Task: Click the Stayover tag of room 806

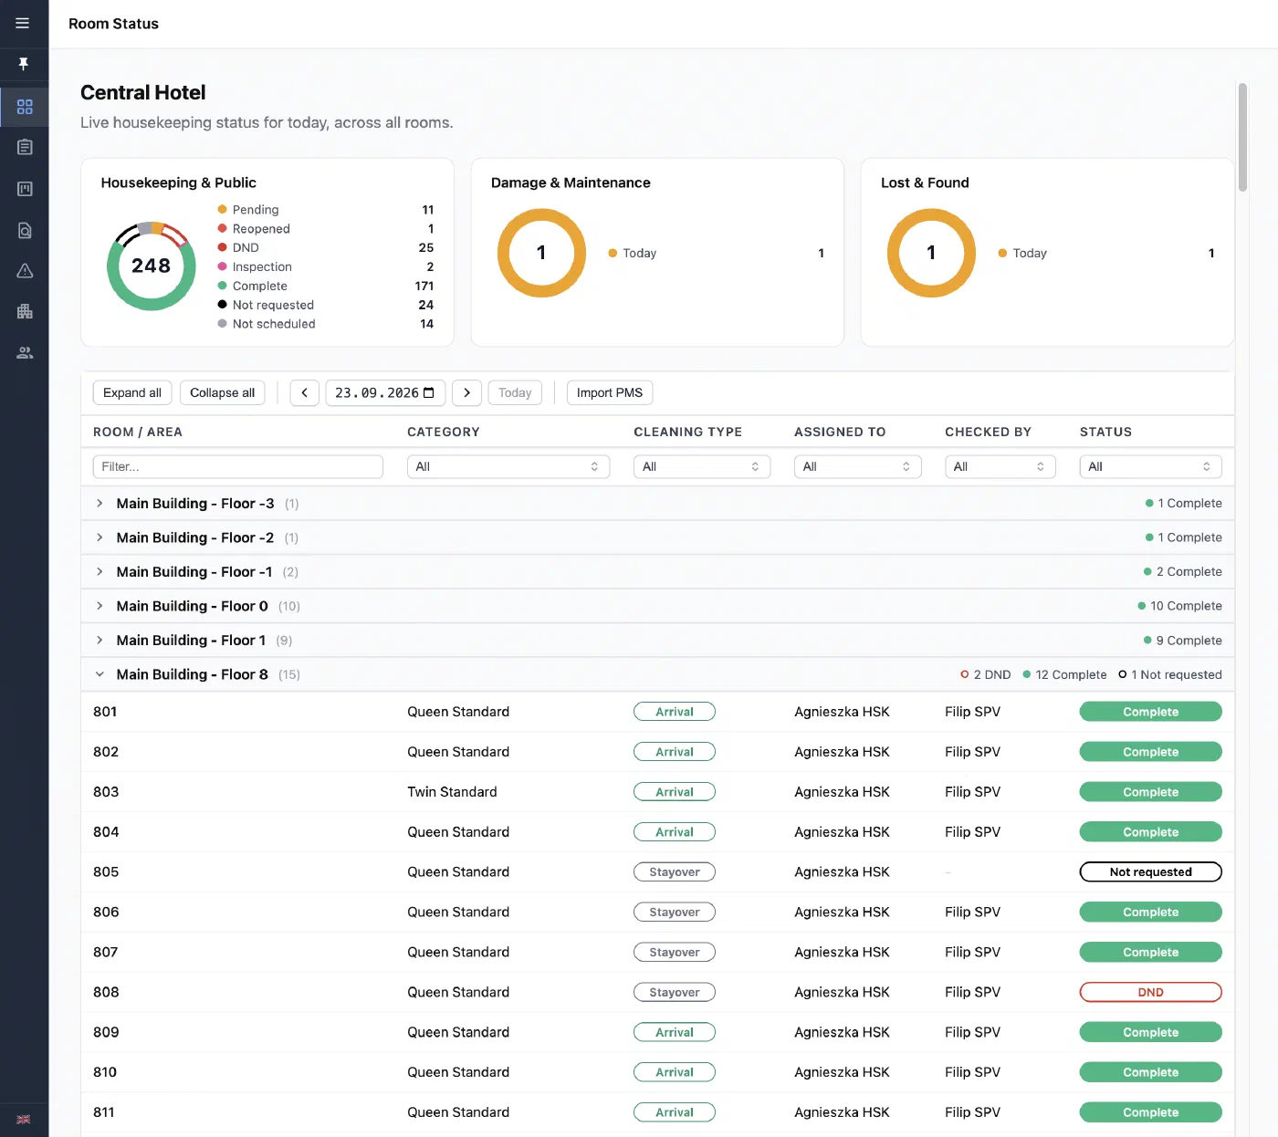Action: coord(675,913)
